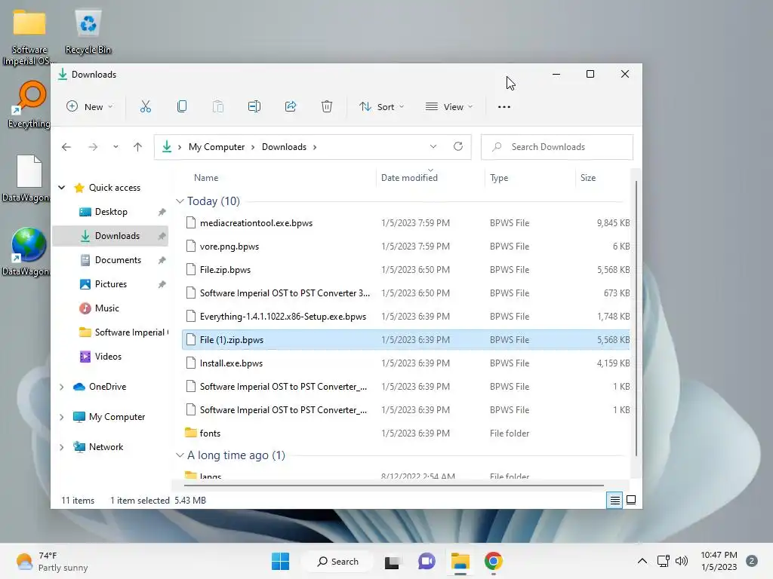Open Task View from the taskbar
This screenshot has height=579, width=773.
coord(392,561)
